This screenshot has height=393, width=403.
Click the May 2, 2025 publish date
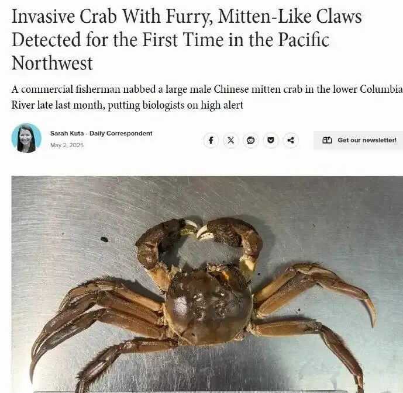click(67, 145)
